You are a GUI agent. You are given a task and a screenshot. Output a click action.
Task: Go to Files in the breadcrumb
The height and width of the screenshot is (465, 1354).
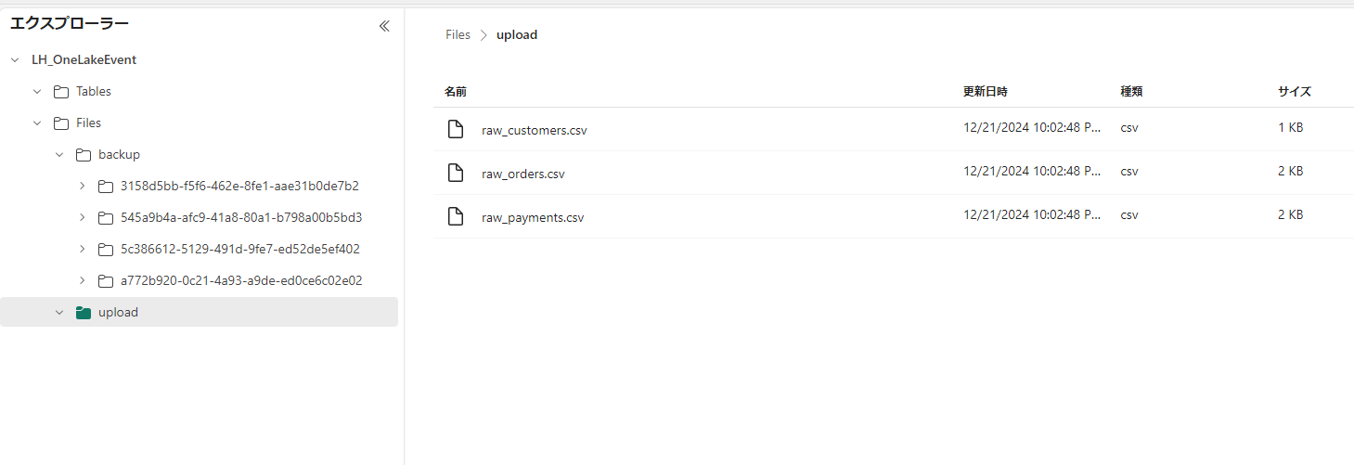coord(458,35)
